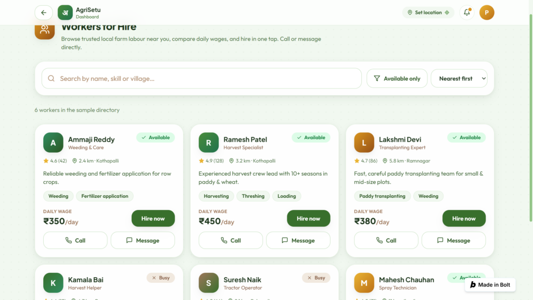
Task: Click Kamala Bai's Busy badge
Action: pos(160,278)
